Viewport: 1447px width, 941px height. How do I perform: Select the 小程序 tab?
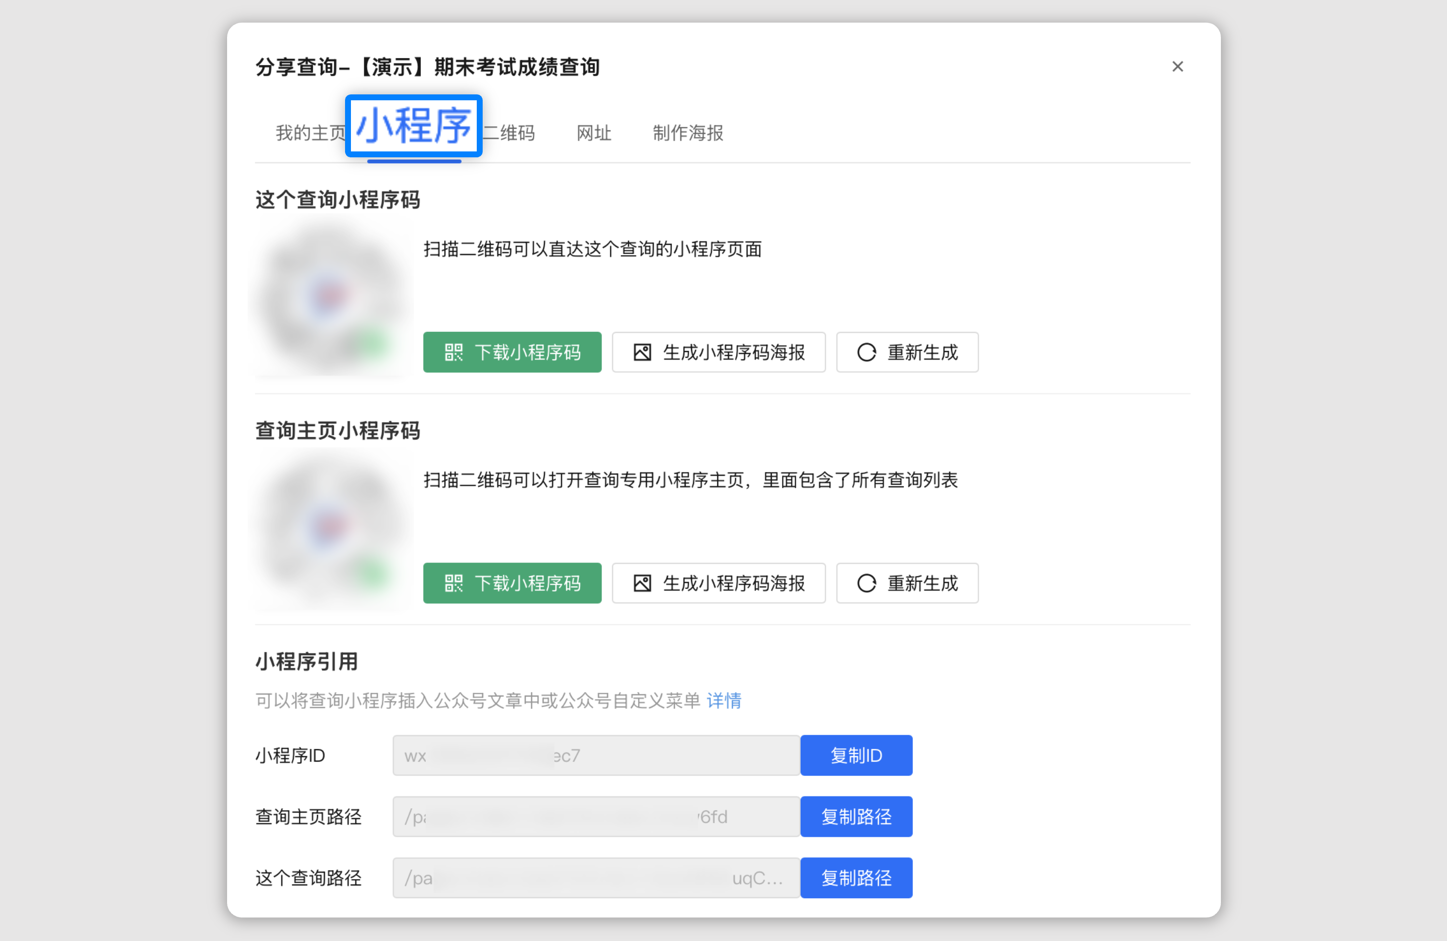pyautogui.click(x=413, y=126)
